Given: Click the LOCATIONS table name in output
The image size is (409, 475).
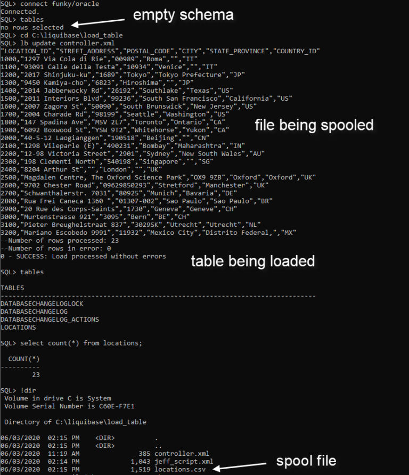Looking at the screenshot, I should 18,327.
